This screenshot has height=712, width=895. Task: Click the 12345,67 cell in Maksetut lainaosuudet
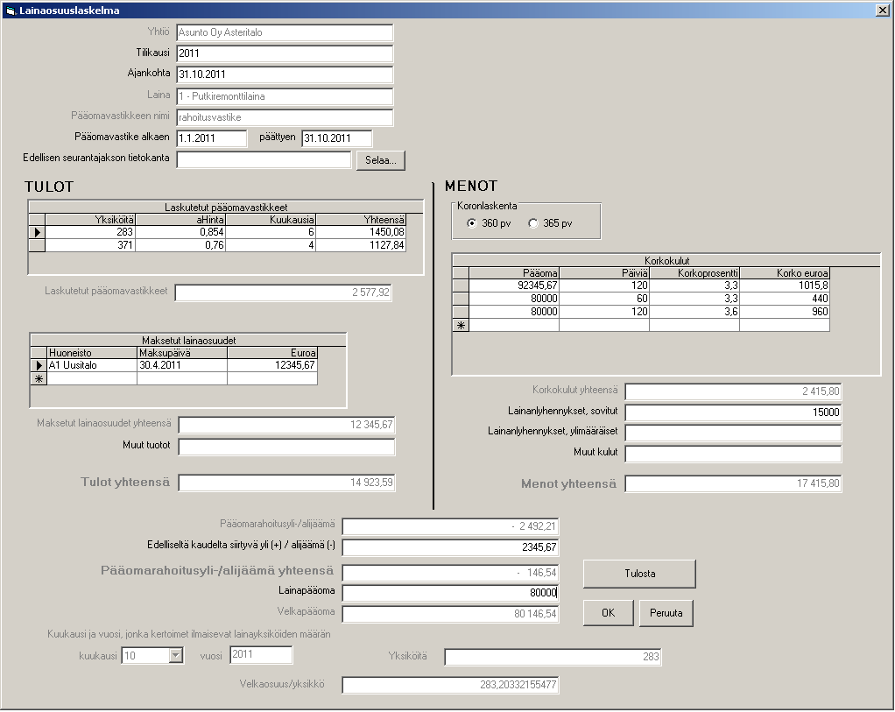(x=272, y=365)
